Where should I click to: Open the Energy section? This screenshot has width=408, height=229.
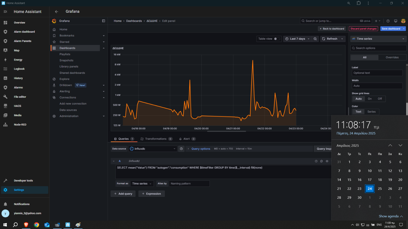[25, 60]
